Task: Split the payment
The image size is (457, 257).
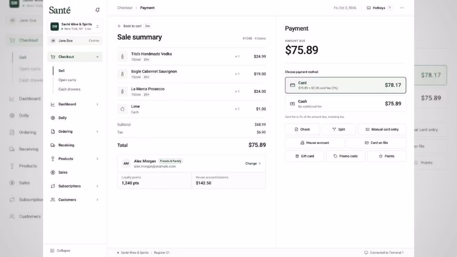Action: (x=339, y=130)
